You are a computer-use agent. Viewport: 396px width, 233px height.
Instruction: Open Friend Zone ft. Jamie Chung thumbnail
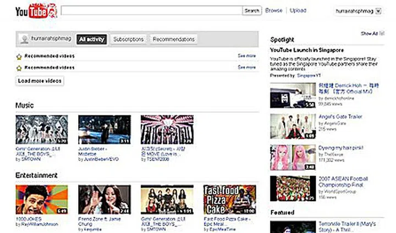(x=105, y=199)
